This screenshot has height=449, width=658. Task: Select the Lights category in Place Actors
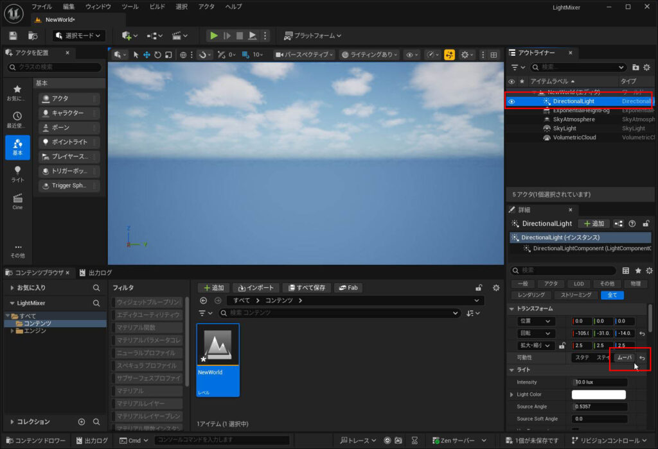(17, 174)
